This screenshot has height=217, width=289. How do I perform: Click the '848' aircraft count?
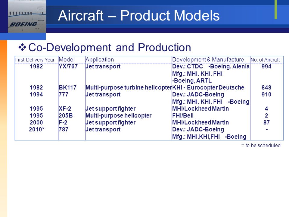click(266, 87)
